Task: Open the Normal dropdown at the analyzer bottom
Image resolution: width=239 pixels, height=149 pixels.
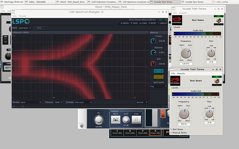Action: (142, 102)
